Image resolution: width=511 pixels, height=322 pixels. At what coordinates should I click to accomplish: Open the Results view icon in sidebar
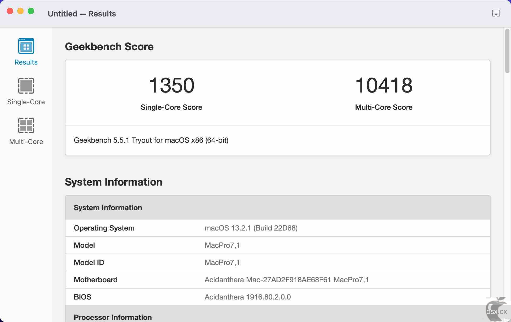26,46
